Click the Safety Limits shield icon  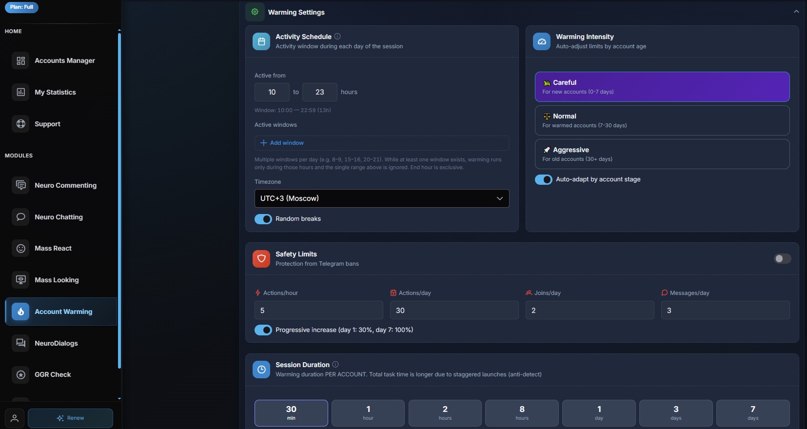pyautogui.click(x=261, y=259)
